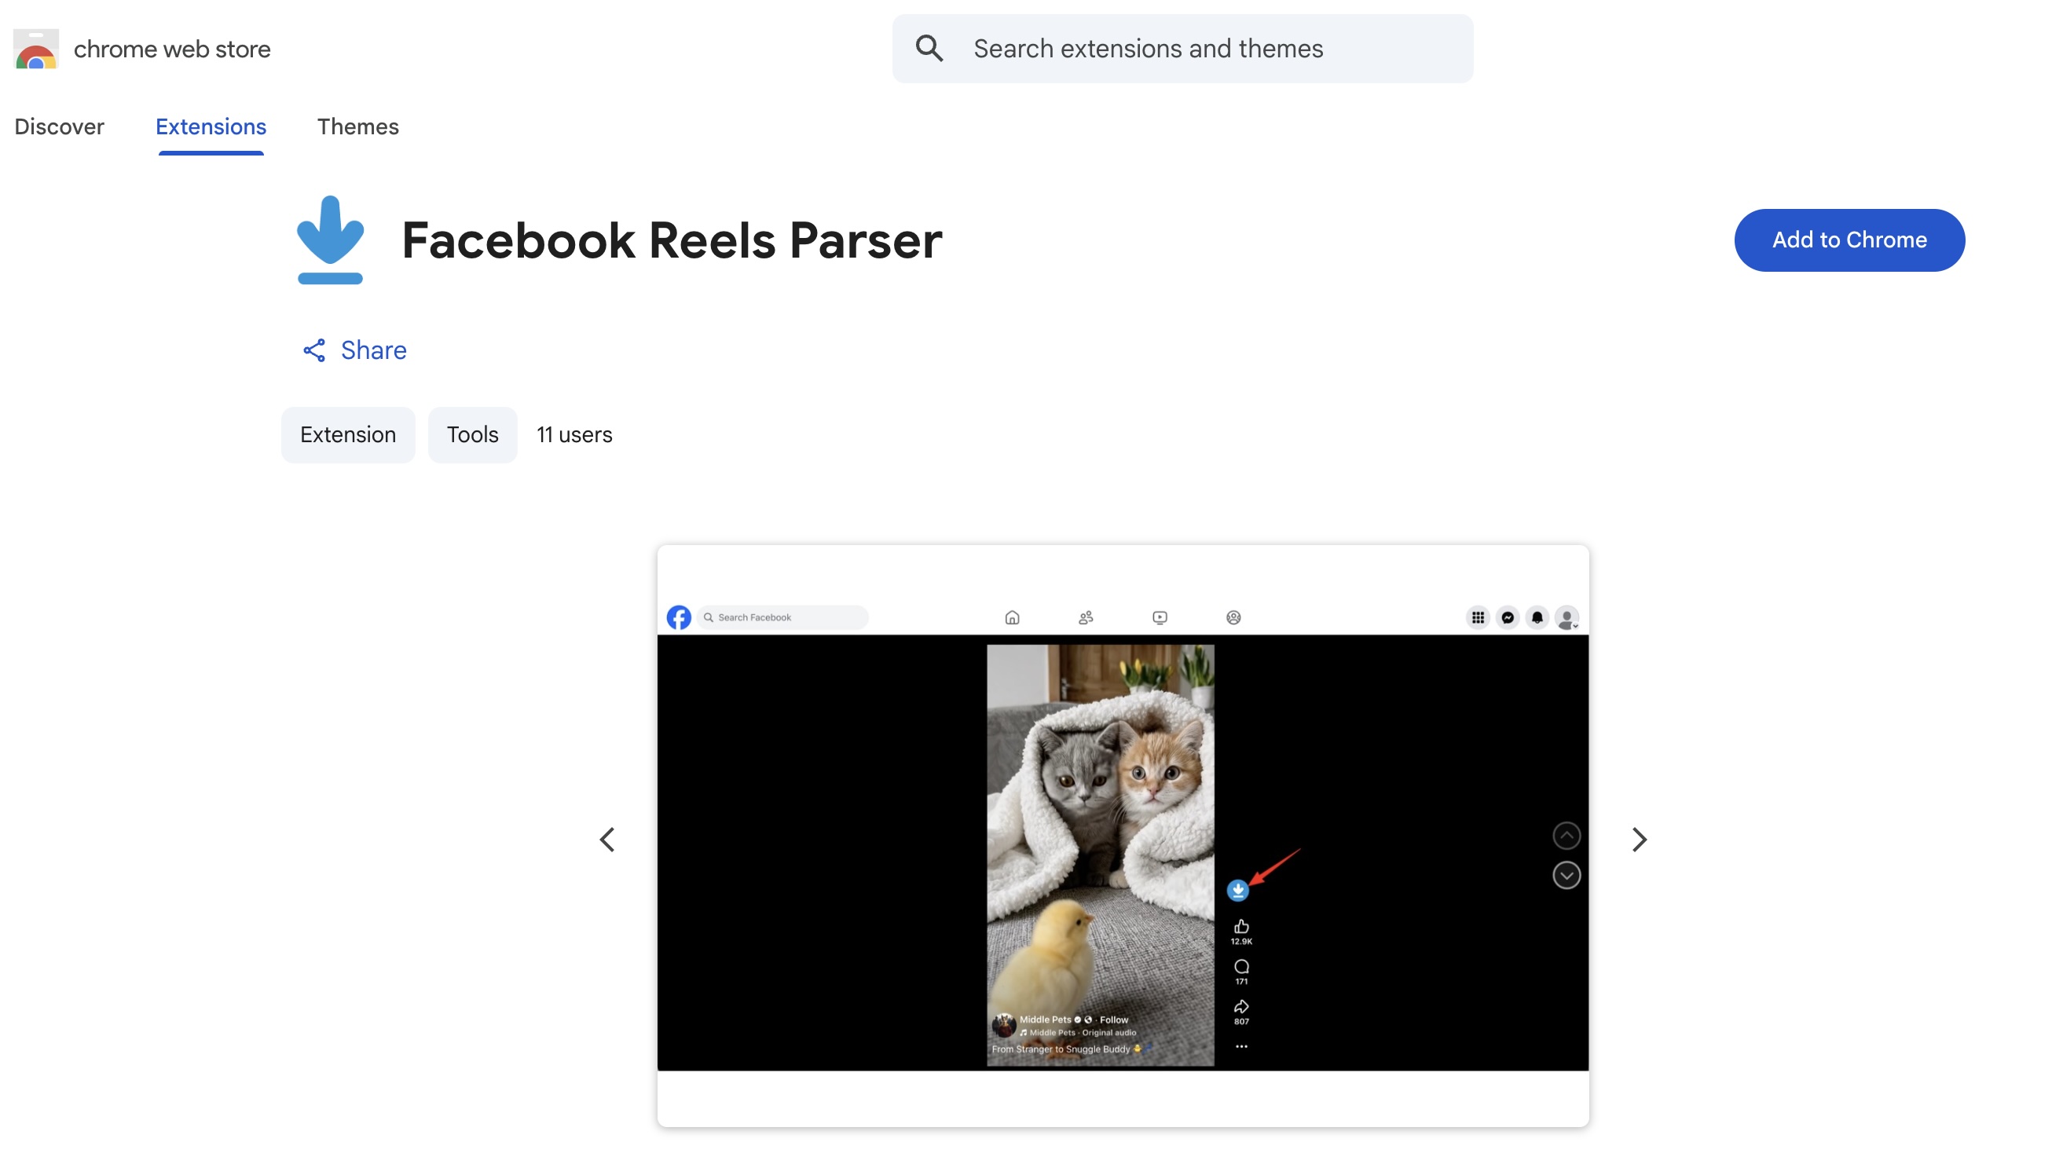This screenshot has width=2052, height=1153.
Task: Open the Discover tab
Action: click(x=60, y=126)
